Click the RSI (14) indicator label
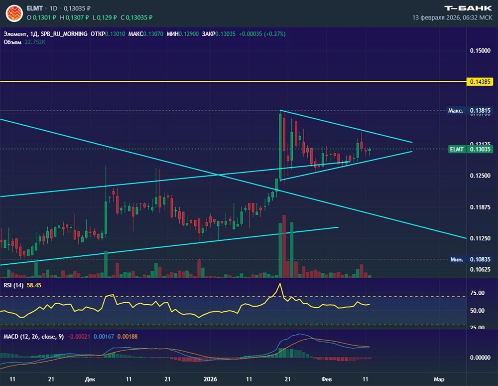Viewport: 498px width, 386px height. pyautogui.click(x=13, y=285)
